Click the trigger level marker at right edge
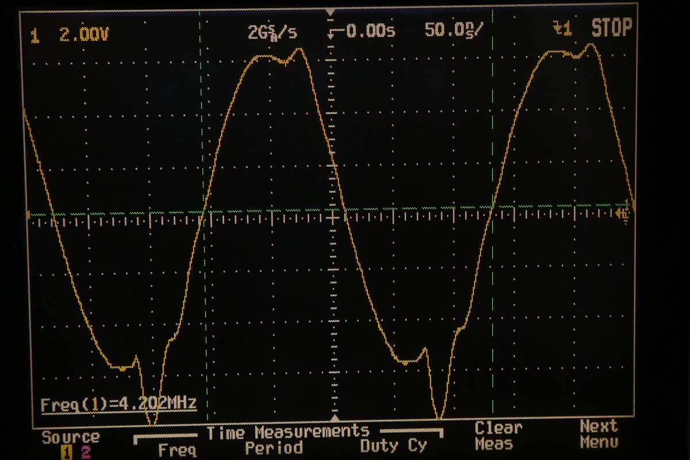Image resolution: width=690 pixels, height=460 pixels. click(622, 214)
